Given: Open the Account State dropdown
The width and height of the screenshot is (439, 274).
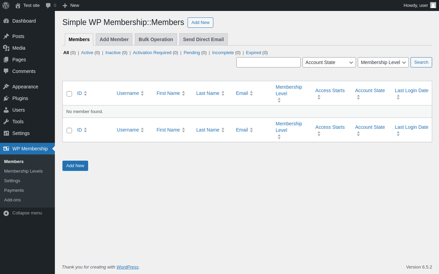Looking at the screenshot, I should click(329, 62).
